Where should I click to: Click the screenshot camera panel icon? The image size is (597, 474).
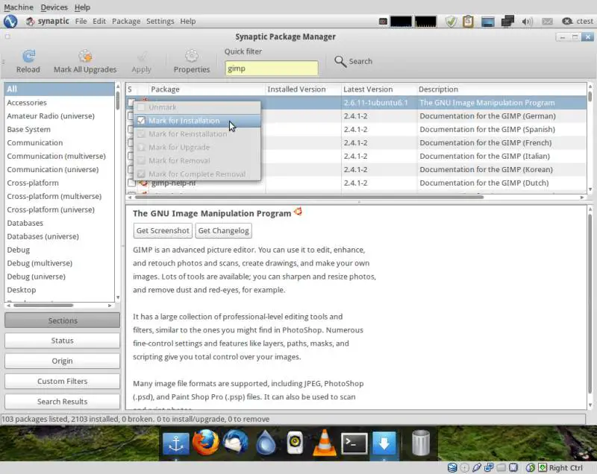(x=383, y=22)
